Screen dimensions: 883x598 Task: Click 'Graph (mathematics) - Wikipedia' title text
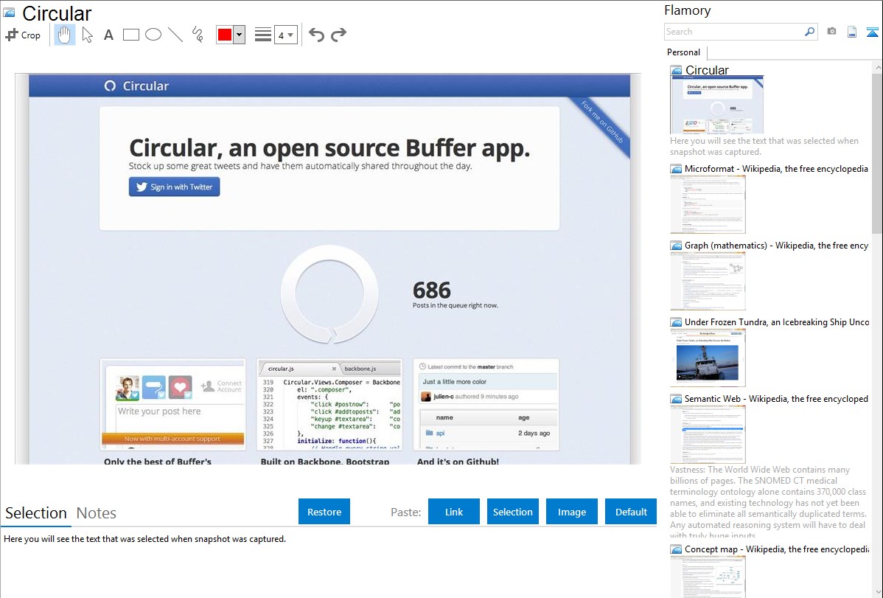776,246
